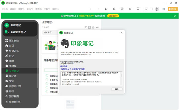Click step 1 创建笔记 in checklist

pyautogui.click(x=52, y=76)
